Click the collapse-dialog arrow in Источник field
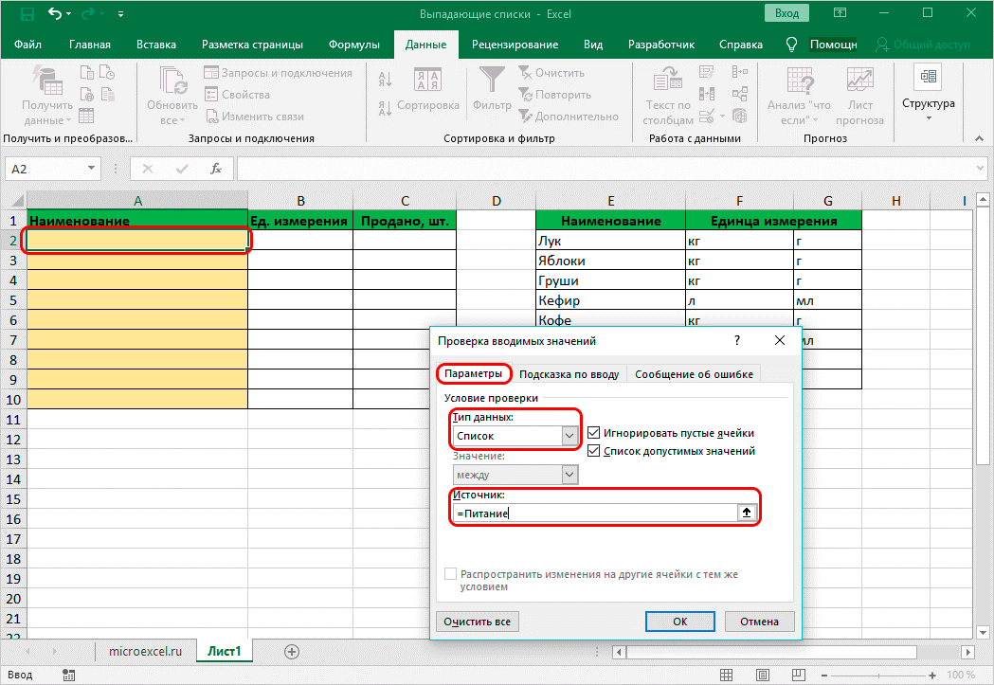 pos(747,513)
